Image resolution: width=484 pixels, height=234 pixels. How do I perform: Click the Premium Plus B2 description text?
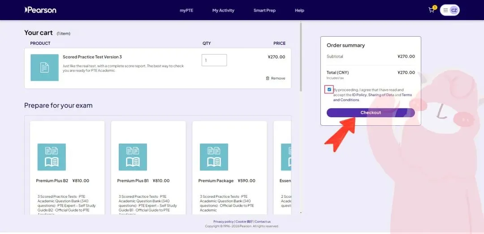(67, 205)
